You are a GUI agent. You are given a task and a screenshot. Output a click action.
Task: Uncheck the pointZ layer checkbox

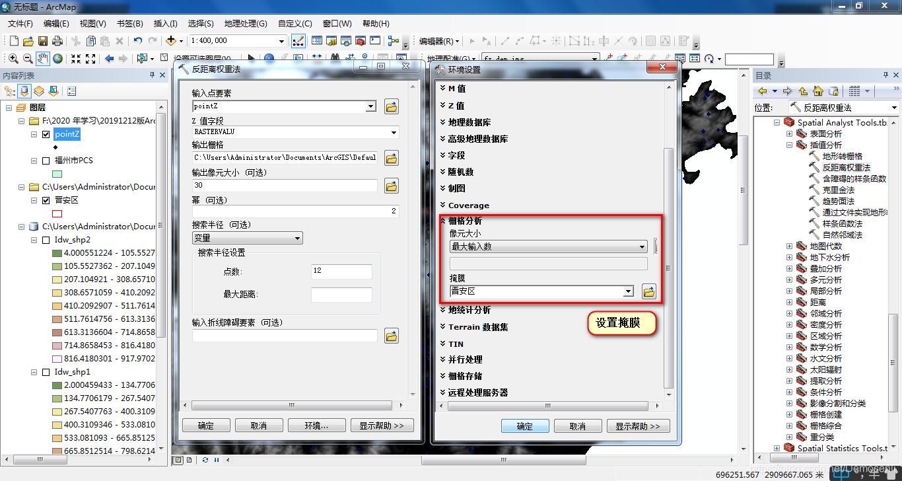point(46,134)
